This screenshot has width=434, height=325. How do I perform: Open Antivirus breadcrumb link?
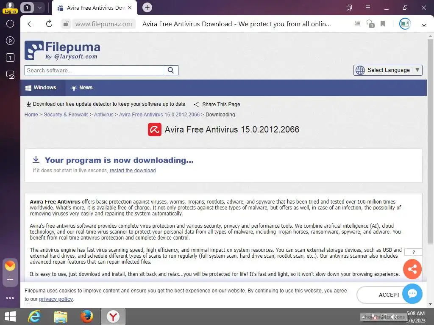click(x=103, y=114)
